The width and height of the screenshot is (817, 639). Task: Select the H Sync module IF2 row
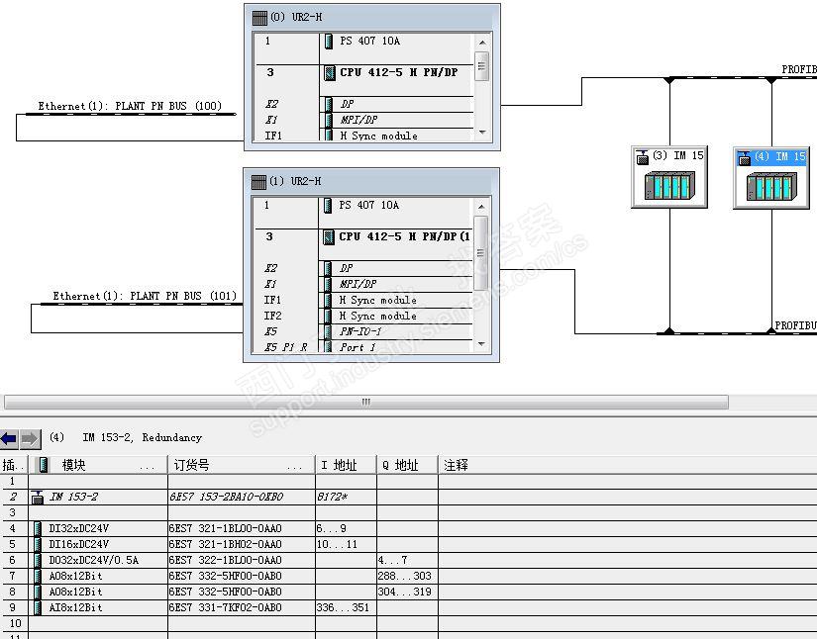(363, 316)
